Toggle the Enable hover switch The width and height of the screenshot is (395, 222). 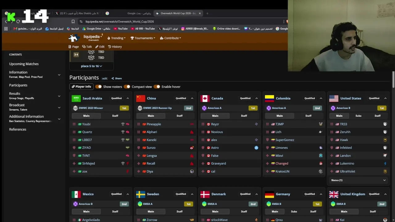tap(157, 87)
